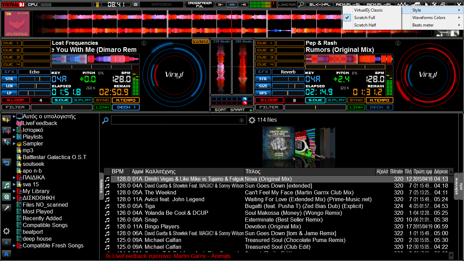Click the tools wrench icon in top bar
464x261 pixels.
pos(434,4)
